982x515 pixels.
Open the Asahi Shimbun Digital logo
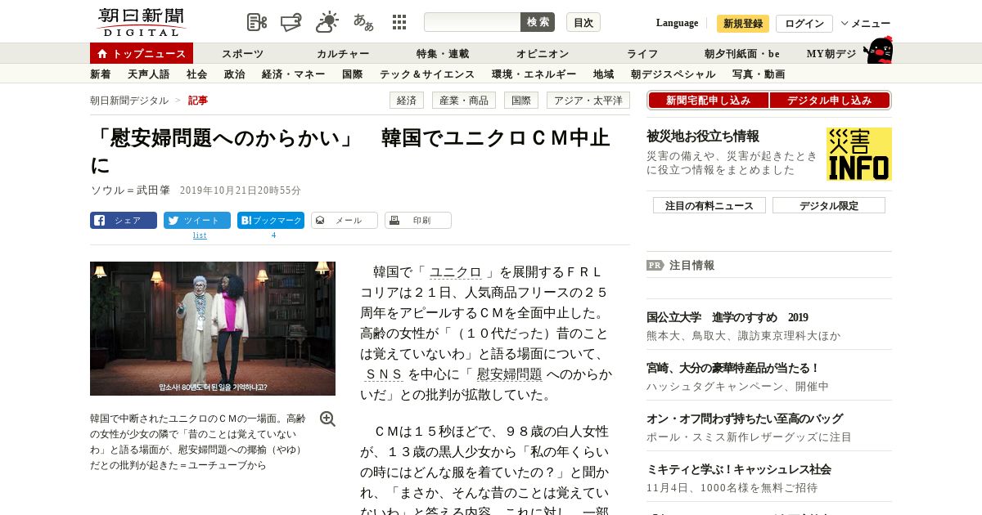[141, 22]
